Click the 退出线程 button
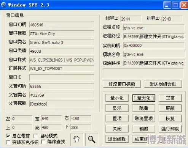188x148 pixels. 117,139
